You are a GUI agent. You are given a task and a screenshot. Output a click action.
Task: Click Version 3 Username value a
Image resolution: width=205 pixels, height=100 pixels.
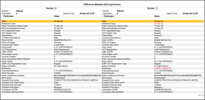(118, 13)
